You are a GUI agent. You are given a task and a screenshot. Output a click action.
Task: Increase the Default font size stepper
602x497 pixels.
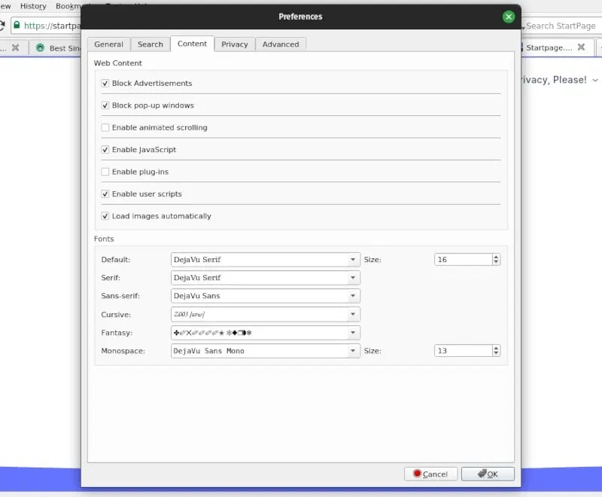(496, 257)
